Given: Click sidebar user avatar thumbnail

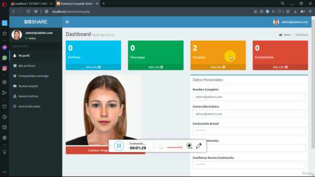Looking at the screenshot, I should [17, 35].
